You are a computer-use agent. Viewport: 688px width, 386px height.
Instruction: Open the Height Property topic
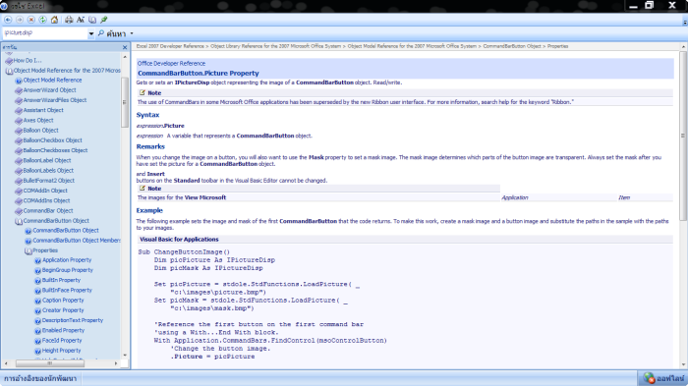61,352
